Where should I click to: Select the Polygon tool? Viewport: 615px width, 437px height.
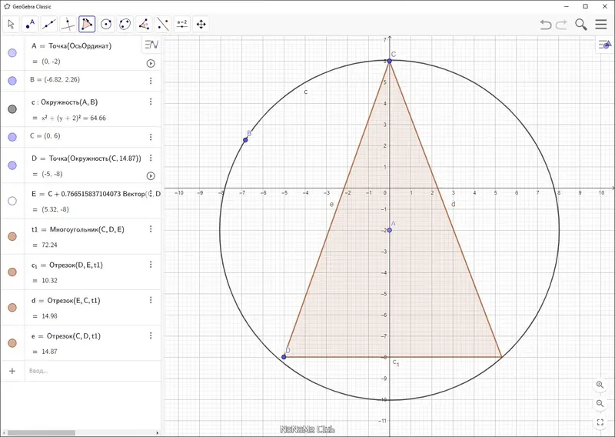pyautogui.click(x=87, y=25)
